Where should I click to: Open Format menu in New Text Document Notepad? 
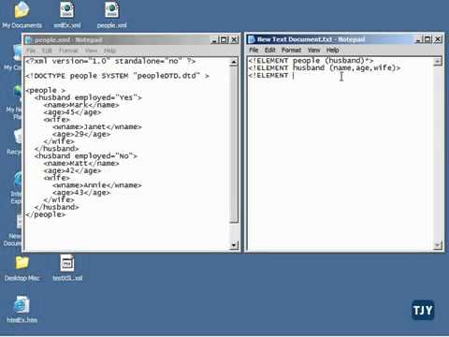coord(291,50)
